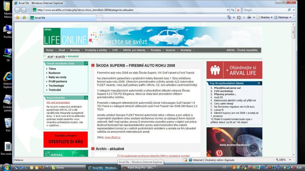Switch to Paint Shop Pro taskbar button
Image resolution: width=305 pixels, height=171 pixels.
click(139, 168)
